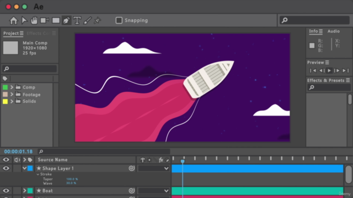Collapse the Shape Layer 1 properties

[24, 168]
